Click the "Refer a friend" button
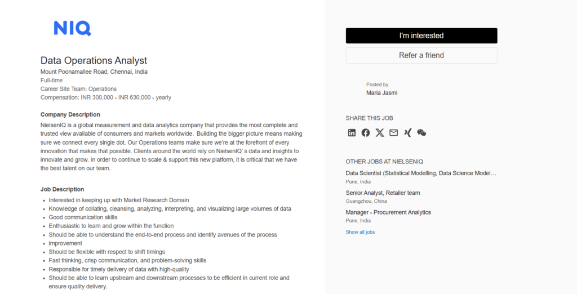The height and width of the screenshot is (294, 577). (421, 55)
